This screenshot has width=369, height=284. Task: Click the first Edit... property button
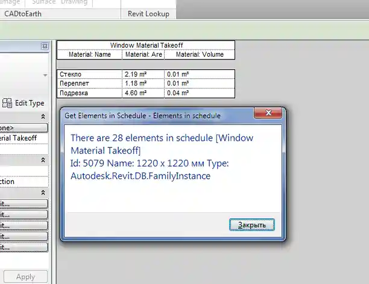coord(24,204)
